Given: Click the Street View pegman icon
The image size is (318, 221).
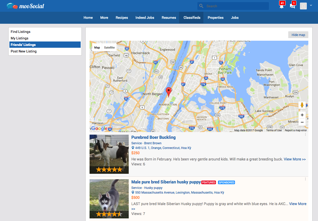Looking at the screenshot, I should pos(302,105).
